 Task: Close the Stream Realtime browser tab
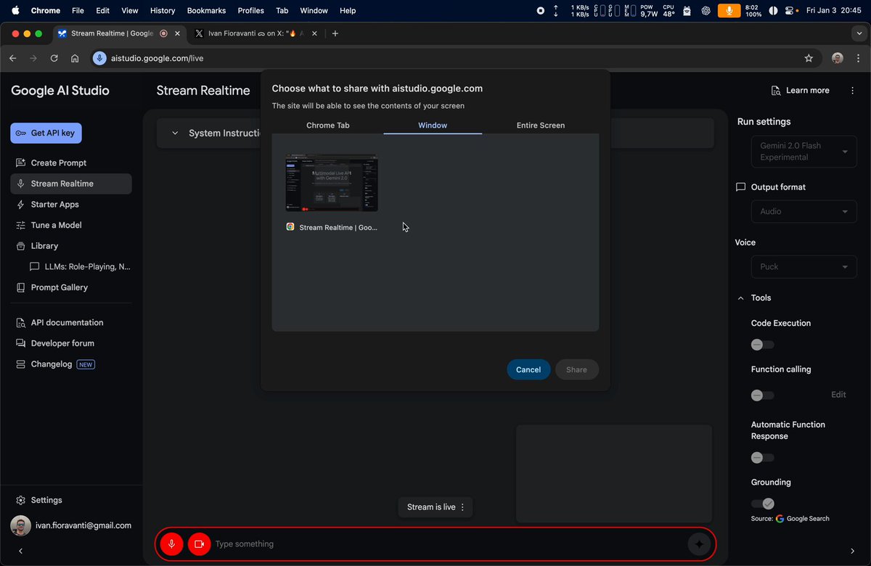tap(178, 33)
